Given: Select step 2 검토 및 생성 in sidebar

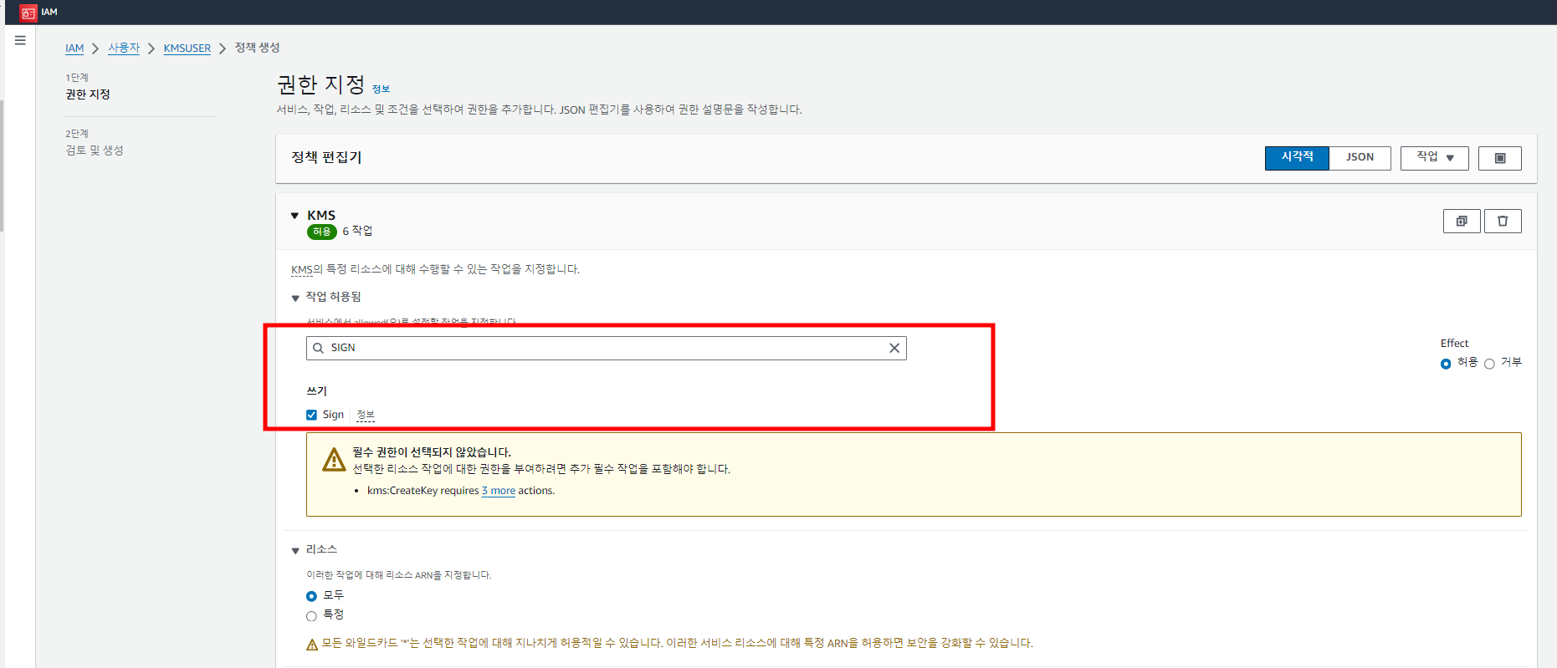Looking at the screenshot, I should pos(95,150).
